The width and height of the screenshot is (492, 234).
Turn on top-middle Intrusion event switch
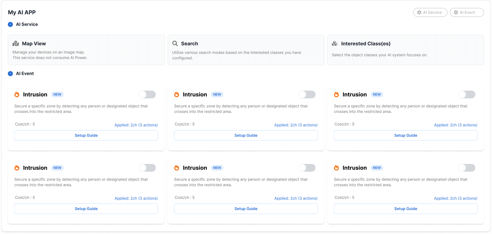tap(307, 95)
